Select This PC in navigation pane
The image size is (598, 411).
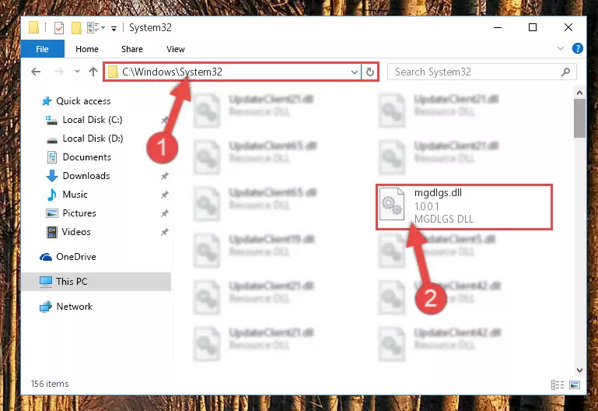click(x=96, y=282)
